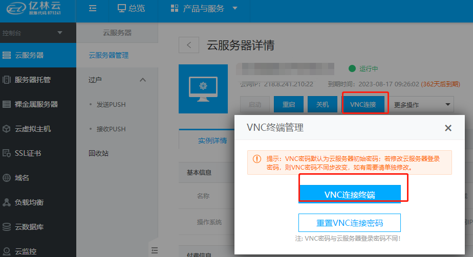Open 服务器托管 from sidebar icon
The height and width of the screenshot is (257, 473).
point(7,80)
